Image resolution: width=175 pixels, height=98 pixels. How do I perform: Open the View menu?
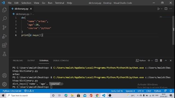(x=36, y=3)
